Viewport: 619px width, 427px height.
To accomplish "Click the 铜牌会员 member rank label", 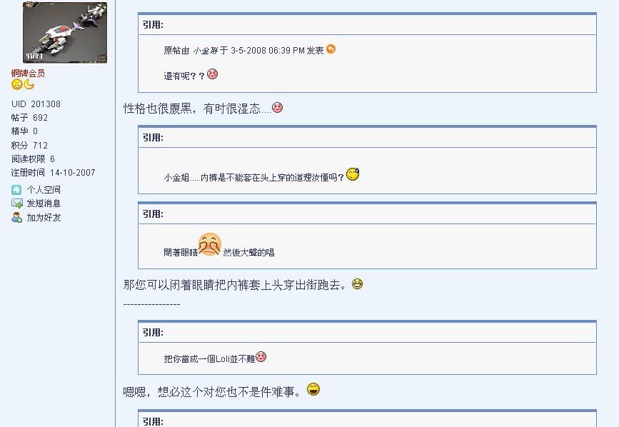I will 28,73.
